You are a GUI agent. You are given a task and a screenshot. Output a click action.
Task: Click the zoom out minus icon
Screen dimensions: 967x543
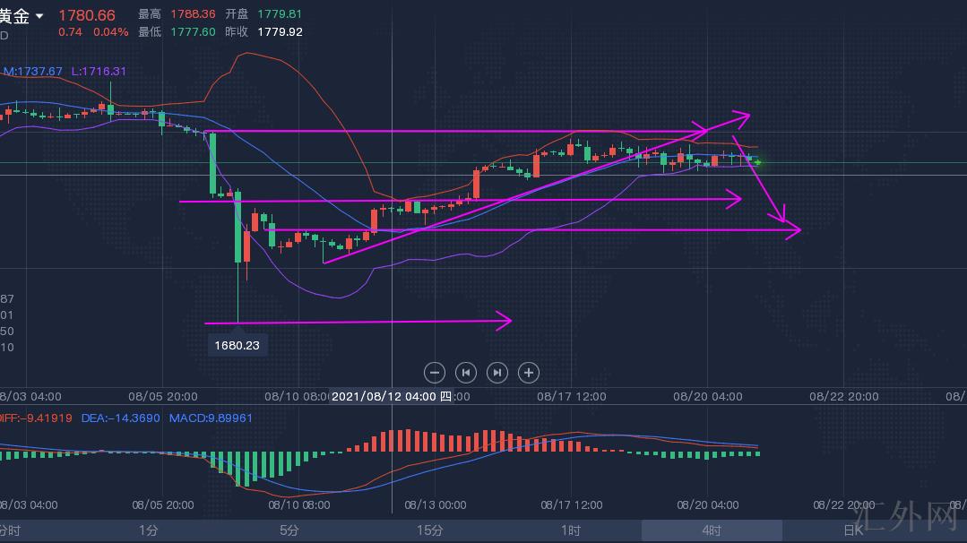tap(434, 372)
